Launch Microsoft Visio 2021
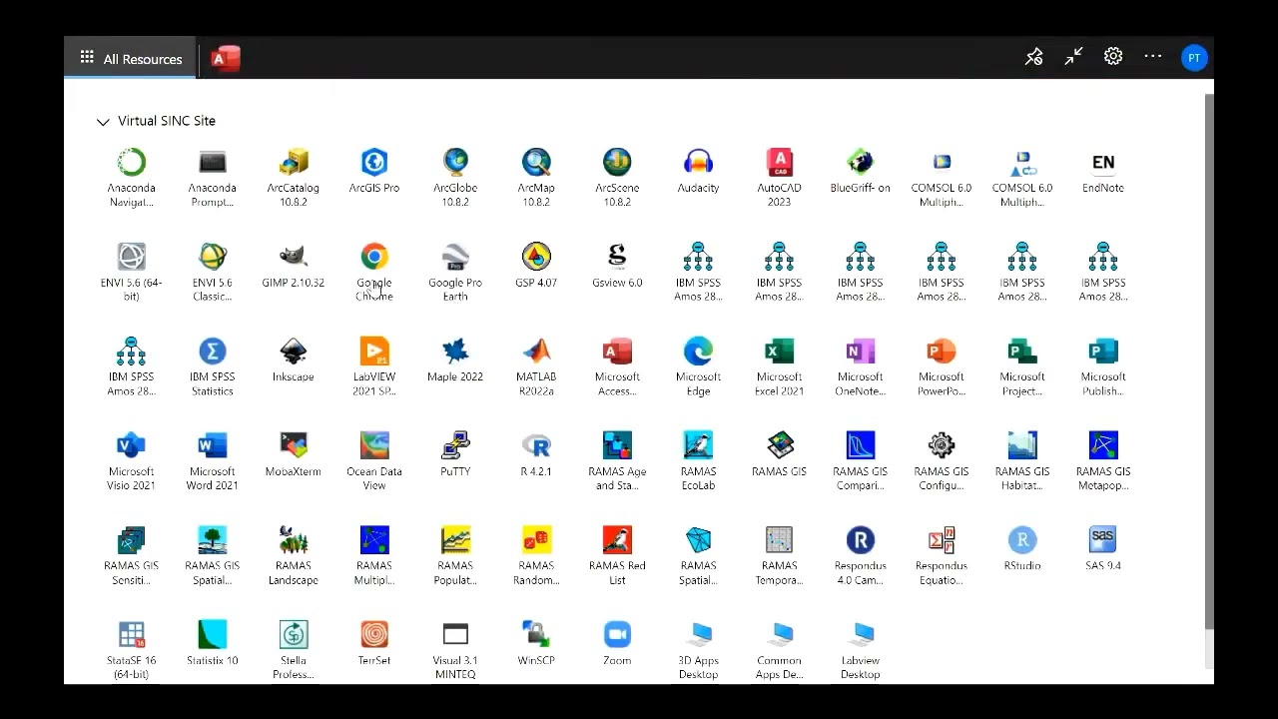Screen dimensions: 1278x719 (131, 461)
